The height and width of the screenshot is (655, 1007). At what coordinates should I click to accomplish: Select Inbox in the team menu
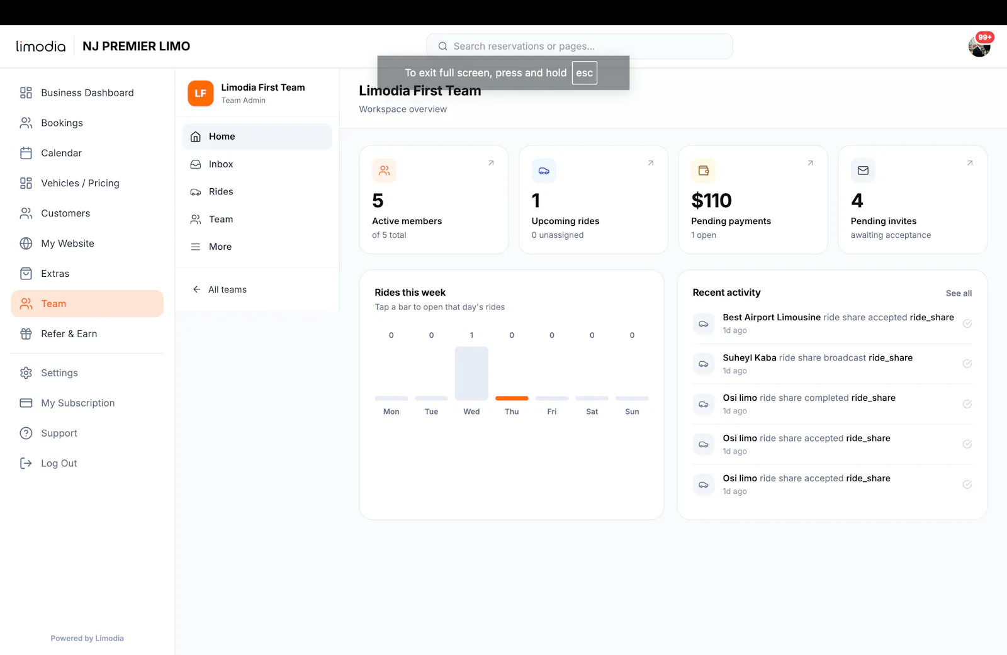pyautogui.click(x=257, y=164)
